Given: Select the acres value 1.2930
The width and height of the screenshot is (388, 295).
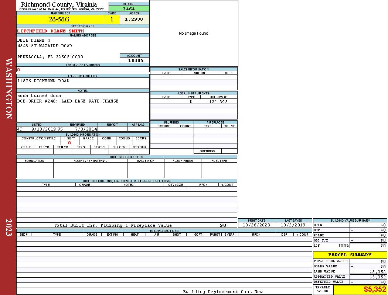Looking at the screenshot, I should tap(134, 20).
